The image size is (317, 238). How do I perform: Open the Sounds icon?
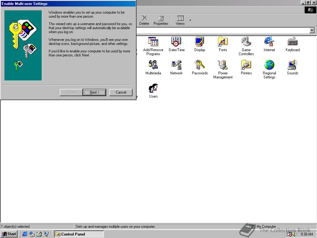coord(293,67)
